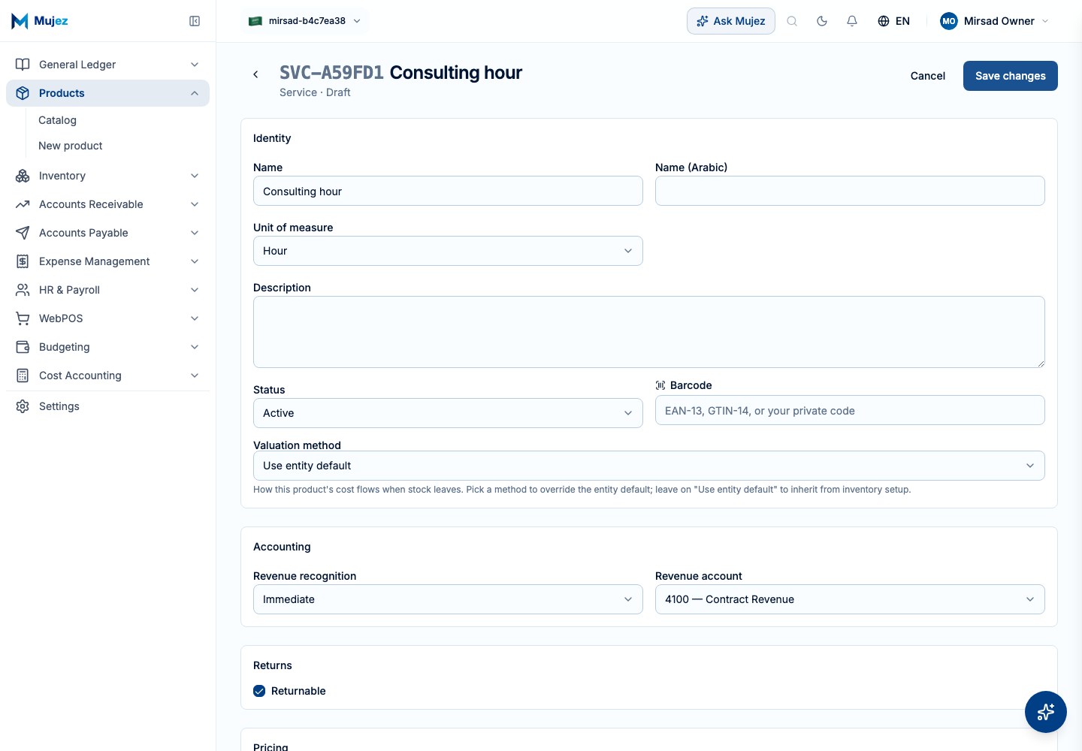
Task: Select WebPOS in the sidebar
Action: pyautogui.click(x=107, y=318)
